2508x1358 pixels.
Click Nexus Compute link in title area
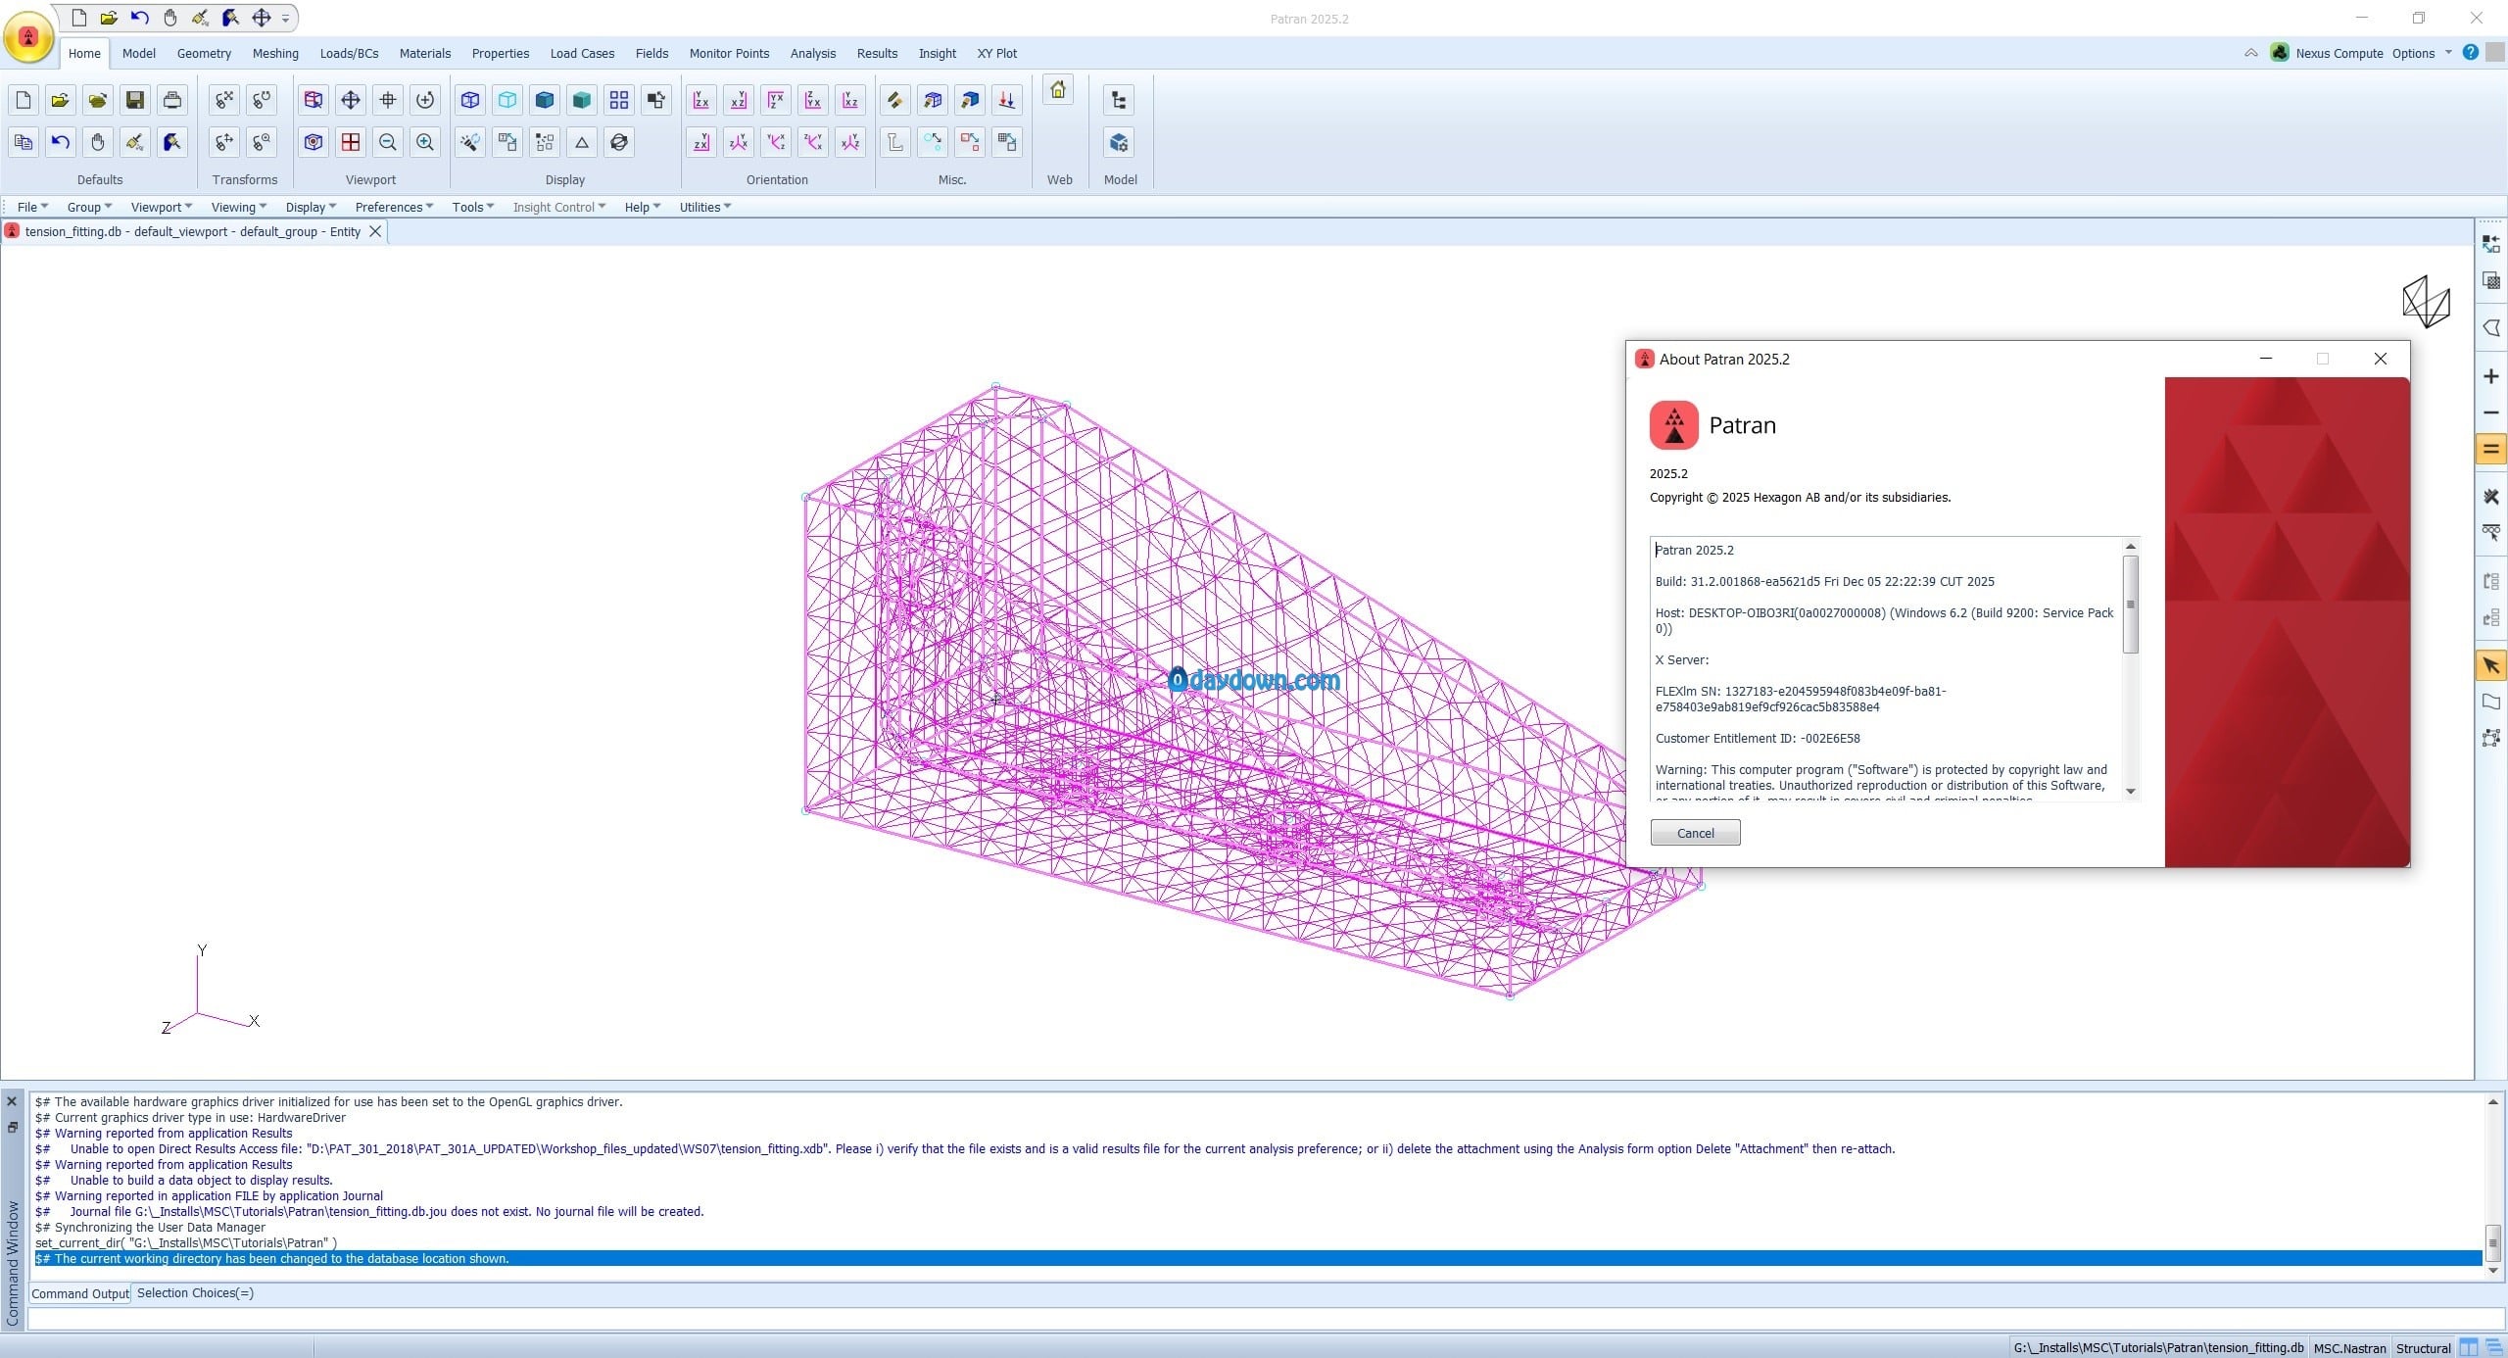coord(2339,53)
